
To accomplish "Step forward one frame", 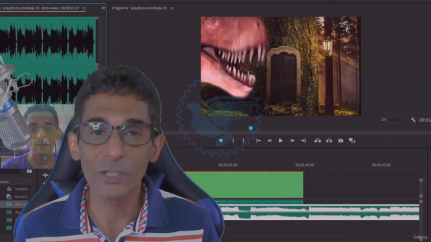I will tap(292, 140).
